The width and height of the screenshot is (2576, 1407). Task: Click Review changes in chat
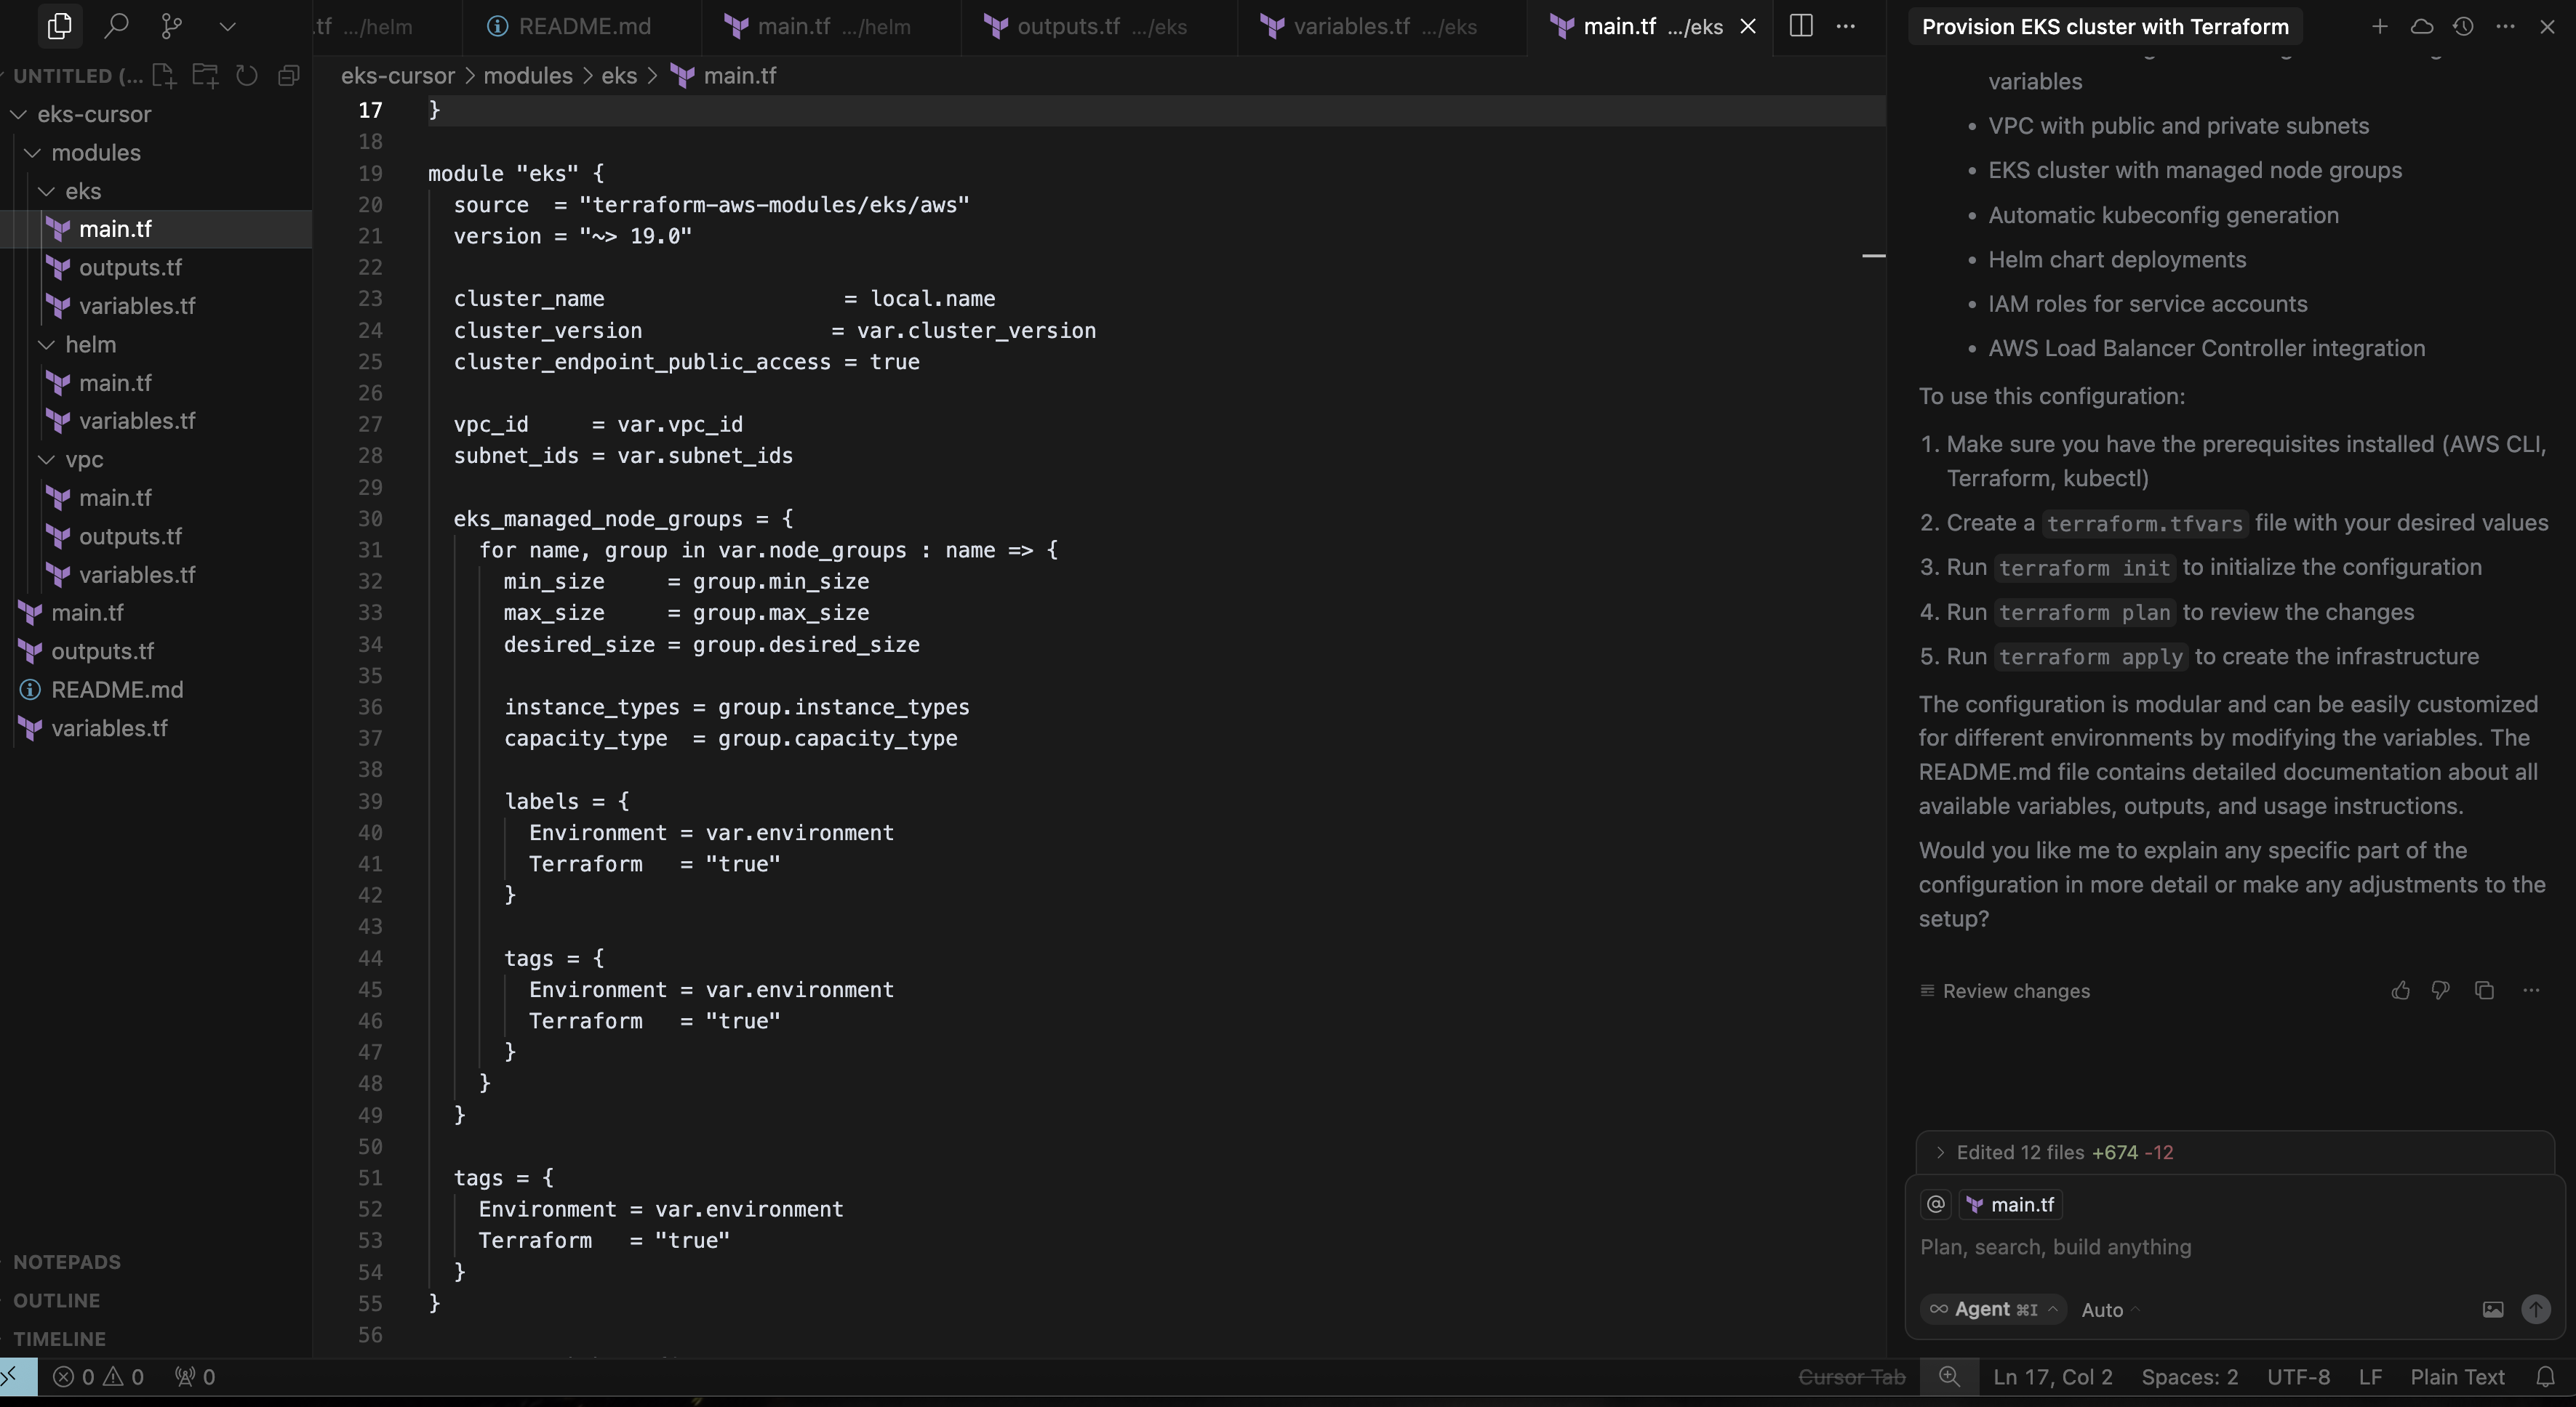coord(2005,991)
